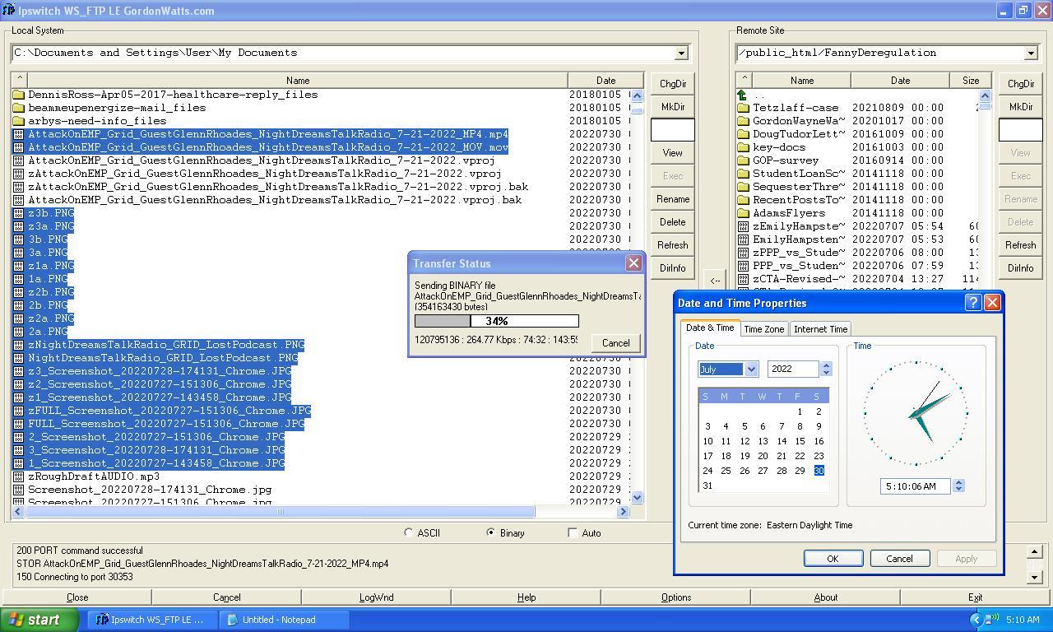1053x632 pixels.
Task: Open the remote path dropdown
Action: click(1030, 53)
